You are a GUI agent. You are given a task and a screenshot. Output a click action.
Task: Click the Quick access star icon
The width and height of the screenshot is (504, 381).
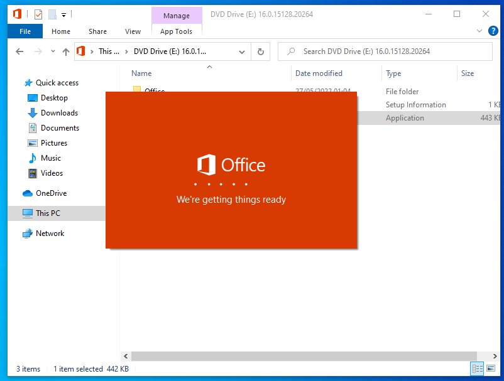[28, 83]
